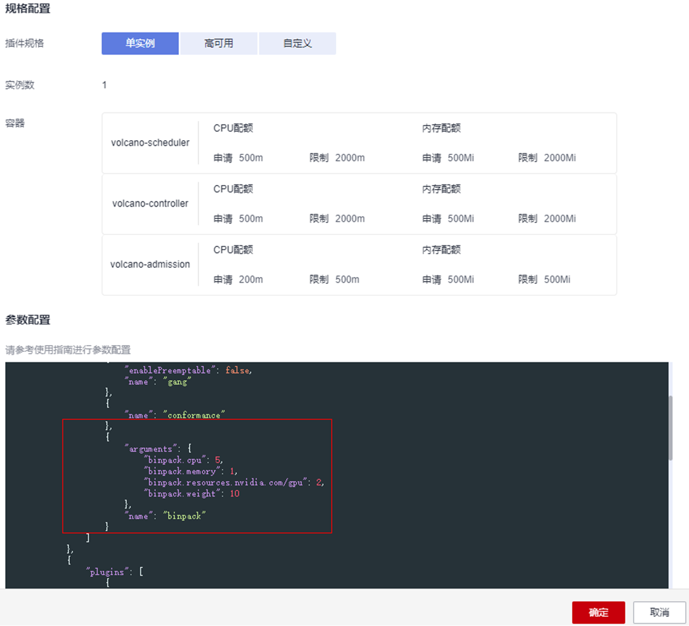Click the 参数配置 section heading

click(x=28, y=320)
